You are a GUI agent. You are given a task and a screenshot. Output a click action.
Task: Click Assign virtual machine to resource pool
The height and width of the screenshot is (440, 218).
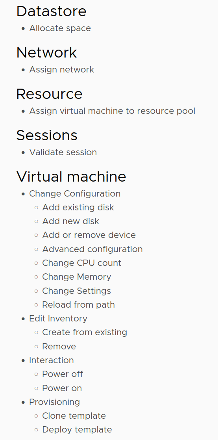click(x=112, y=111)
